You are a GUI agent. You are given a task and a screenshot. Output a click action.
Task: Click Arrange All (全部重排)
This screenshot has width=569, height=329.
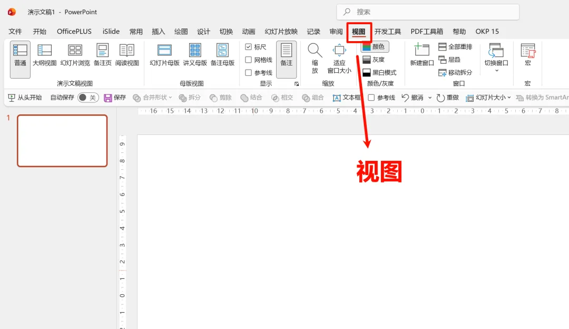[x=455, y=46]
